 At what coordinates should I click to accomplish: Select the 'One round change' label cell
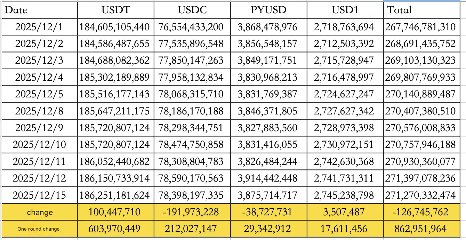point(39,229)
